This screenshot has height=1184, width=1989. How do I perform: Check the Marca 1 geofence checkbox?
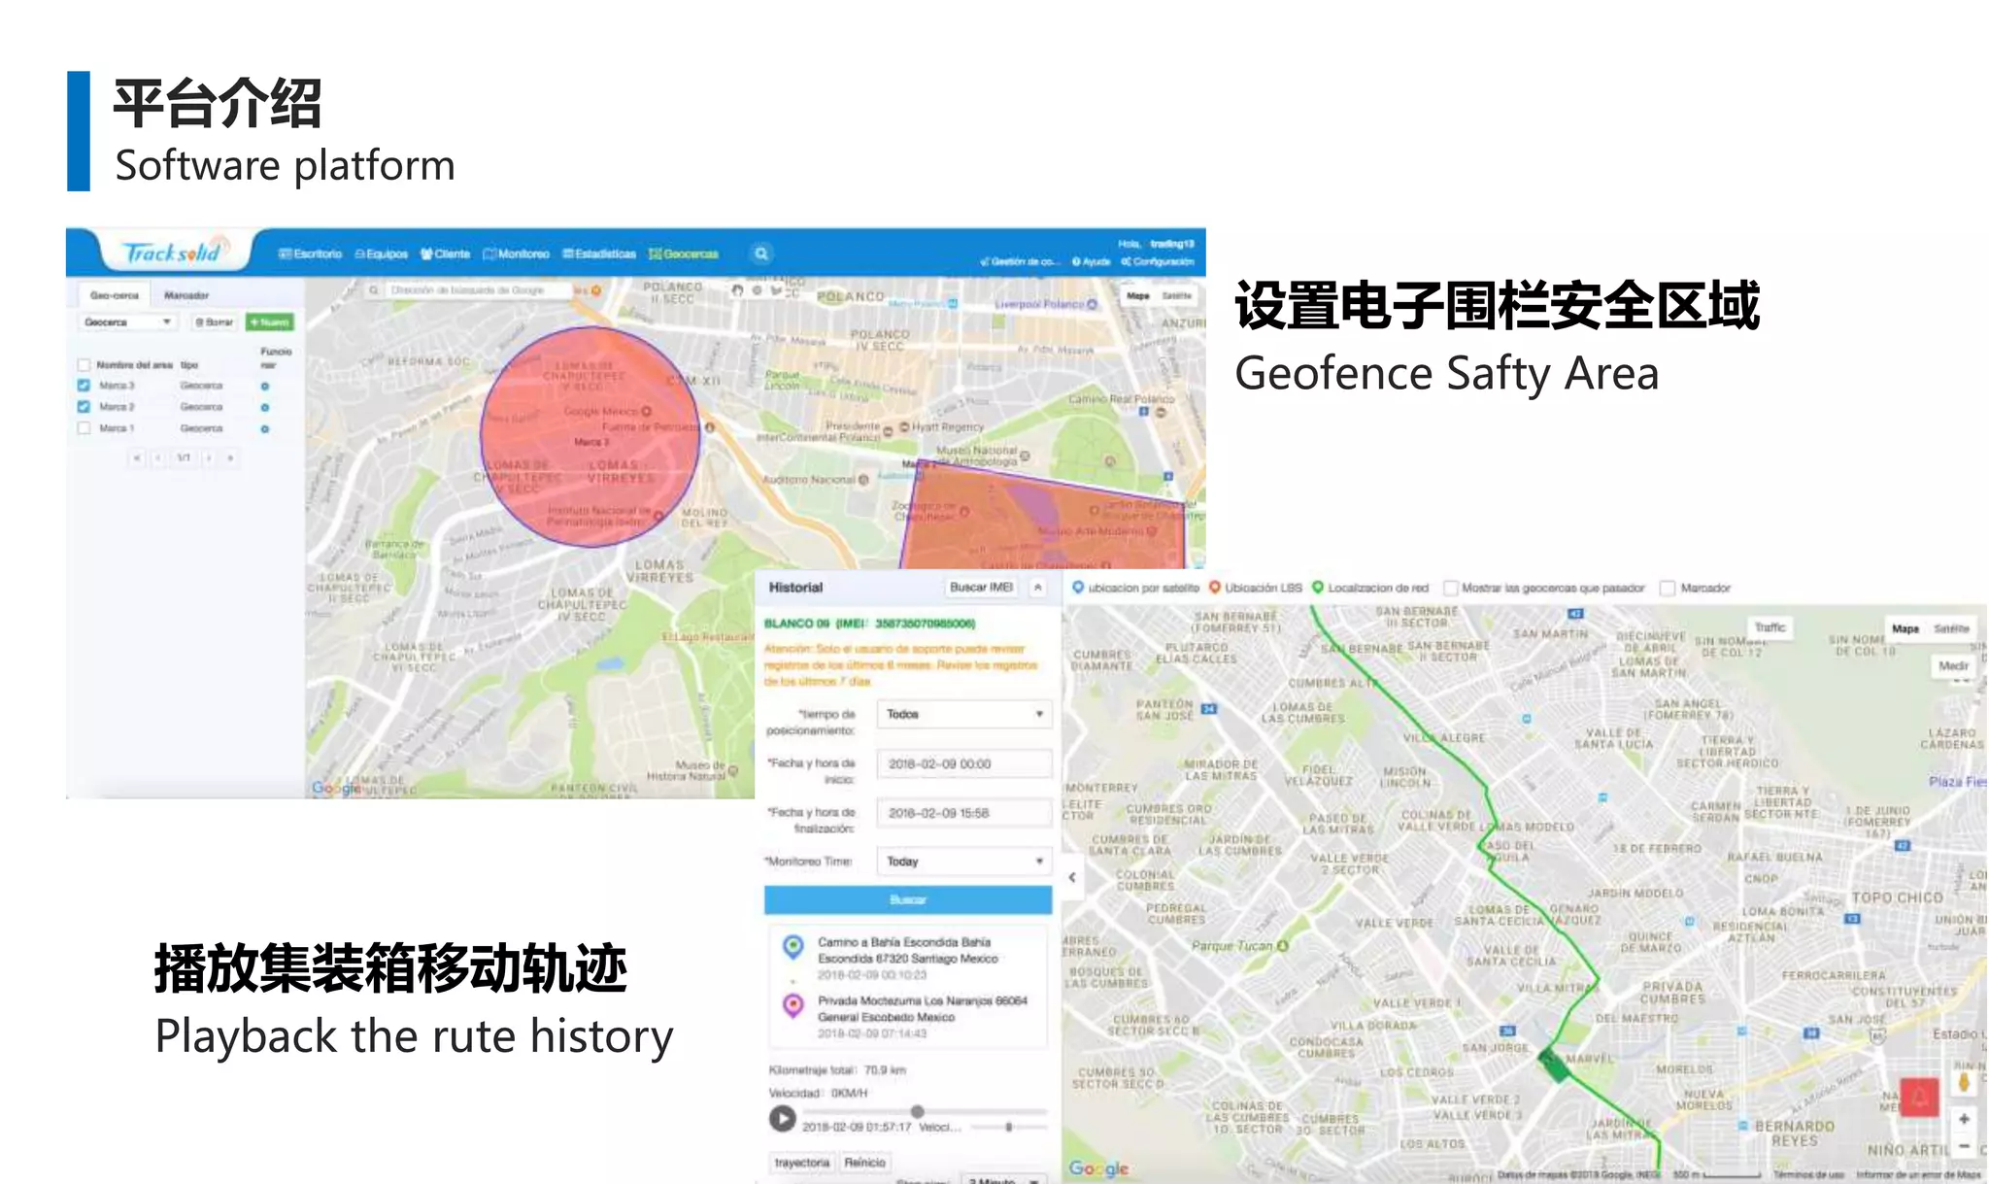(84, 428)
